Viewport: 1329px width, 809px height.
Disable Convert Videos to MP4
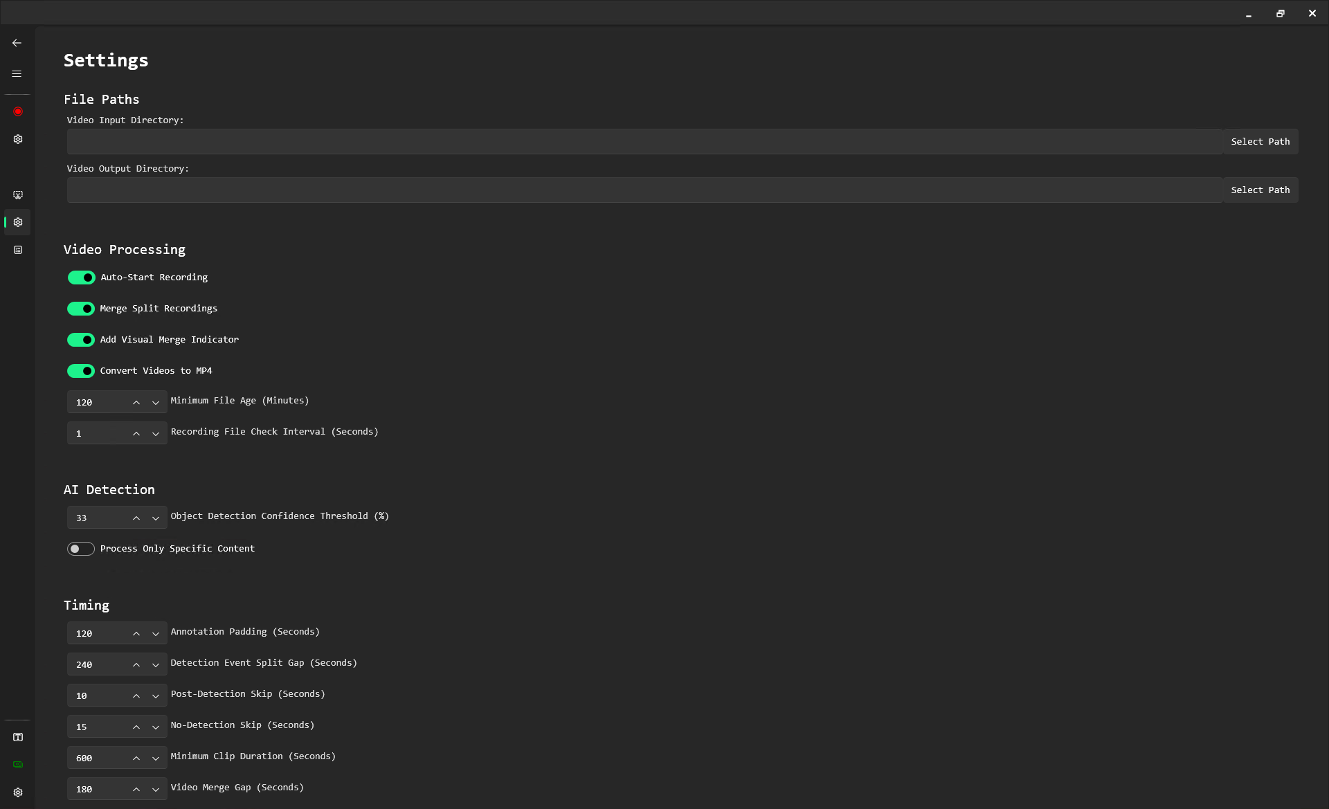coord(80,370)
